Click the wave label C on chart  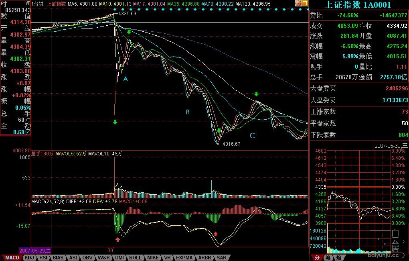click(x=252, y=136)
